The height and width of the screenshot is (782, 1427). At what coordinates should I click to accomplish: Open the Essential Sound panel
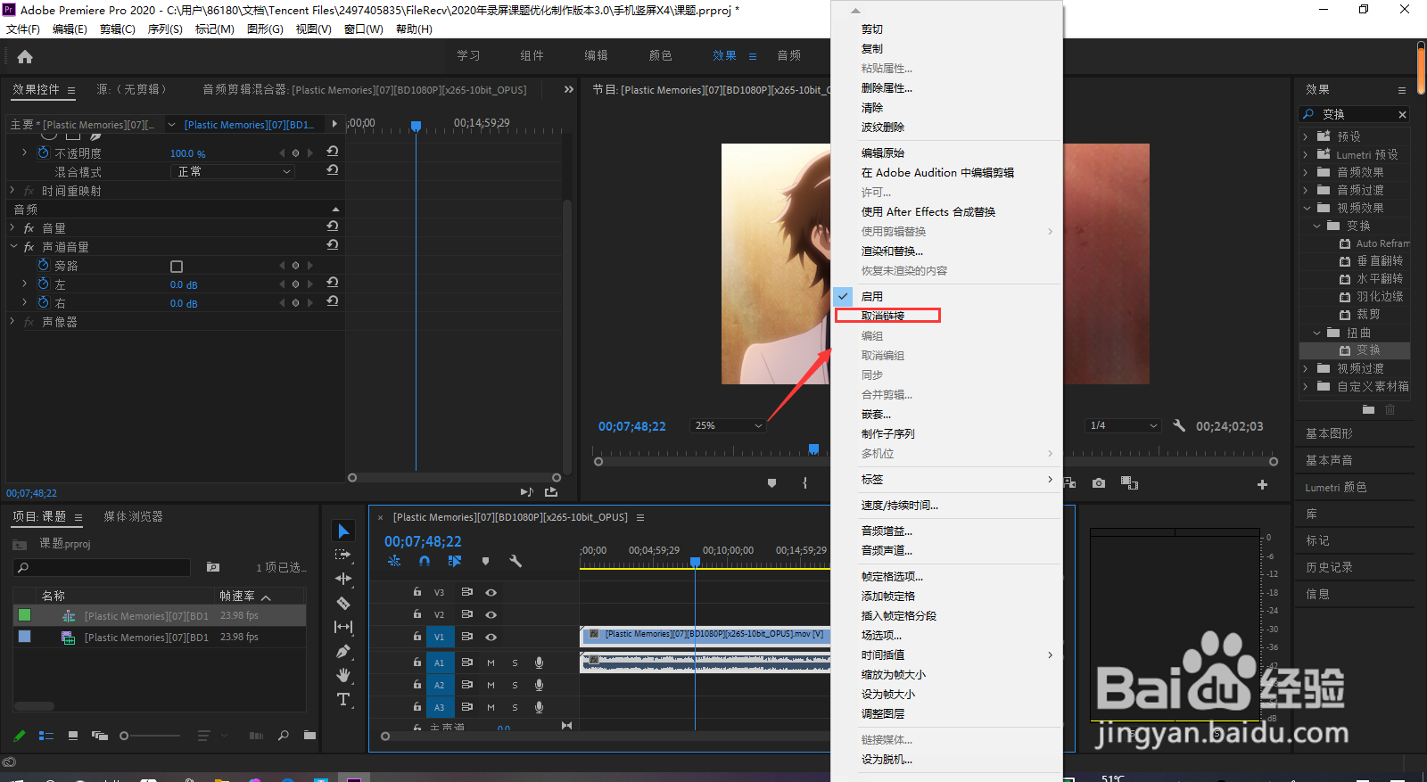point(1329,460)
